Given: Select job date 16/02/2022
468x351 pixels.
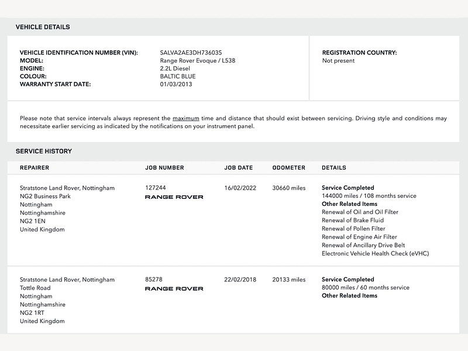Looking at the screenshot, I should (240, 188).
